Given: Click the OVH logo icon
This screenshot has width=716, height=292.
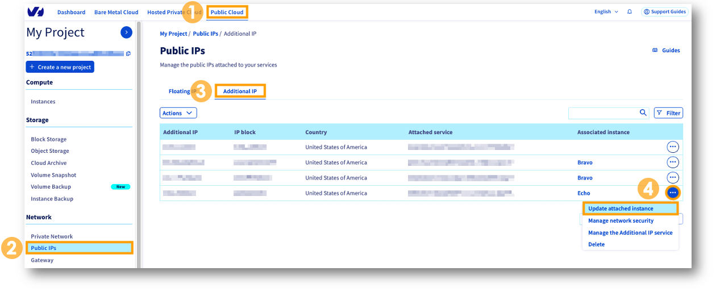Looking at the screenshot, I should click(x=35, y=12).
